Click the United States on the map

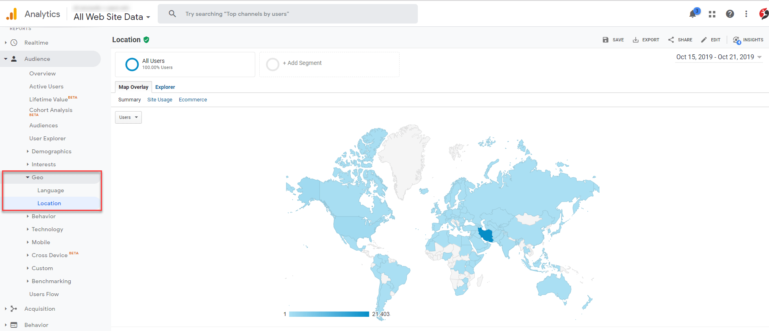tap(354, 227)
